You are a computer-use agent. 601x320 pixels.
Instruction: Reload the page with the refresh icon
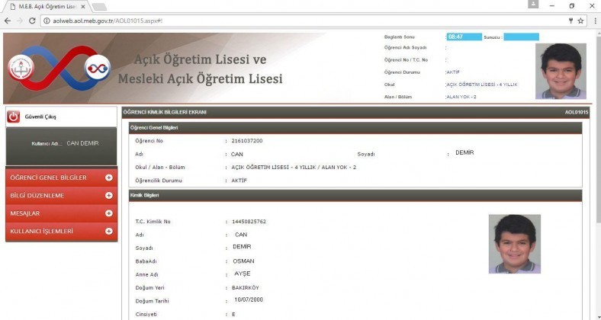coord(34,20)
